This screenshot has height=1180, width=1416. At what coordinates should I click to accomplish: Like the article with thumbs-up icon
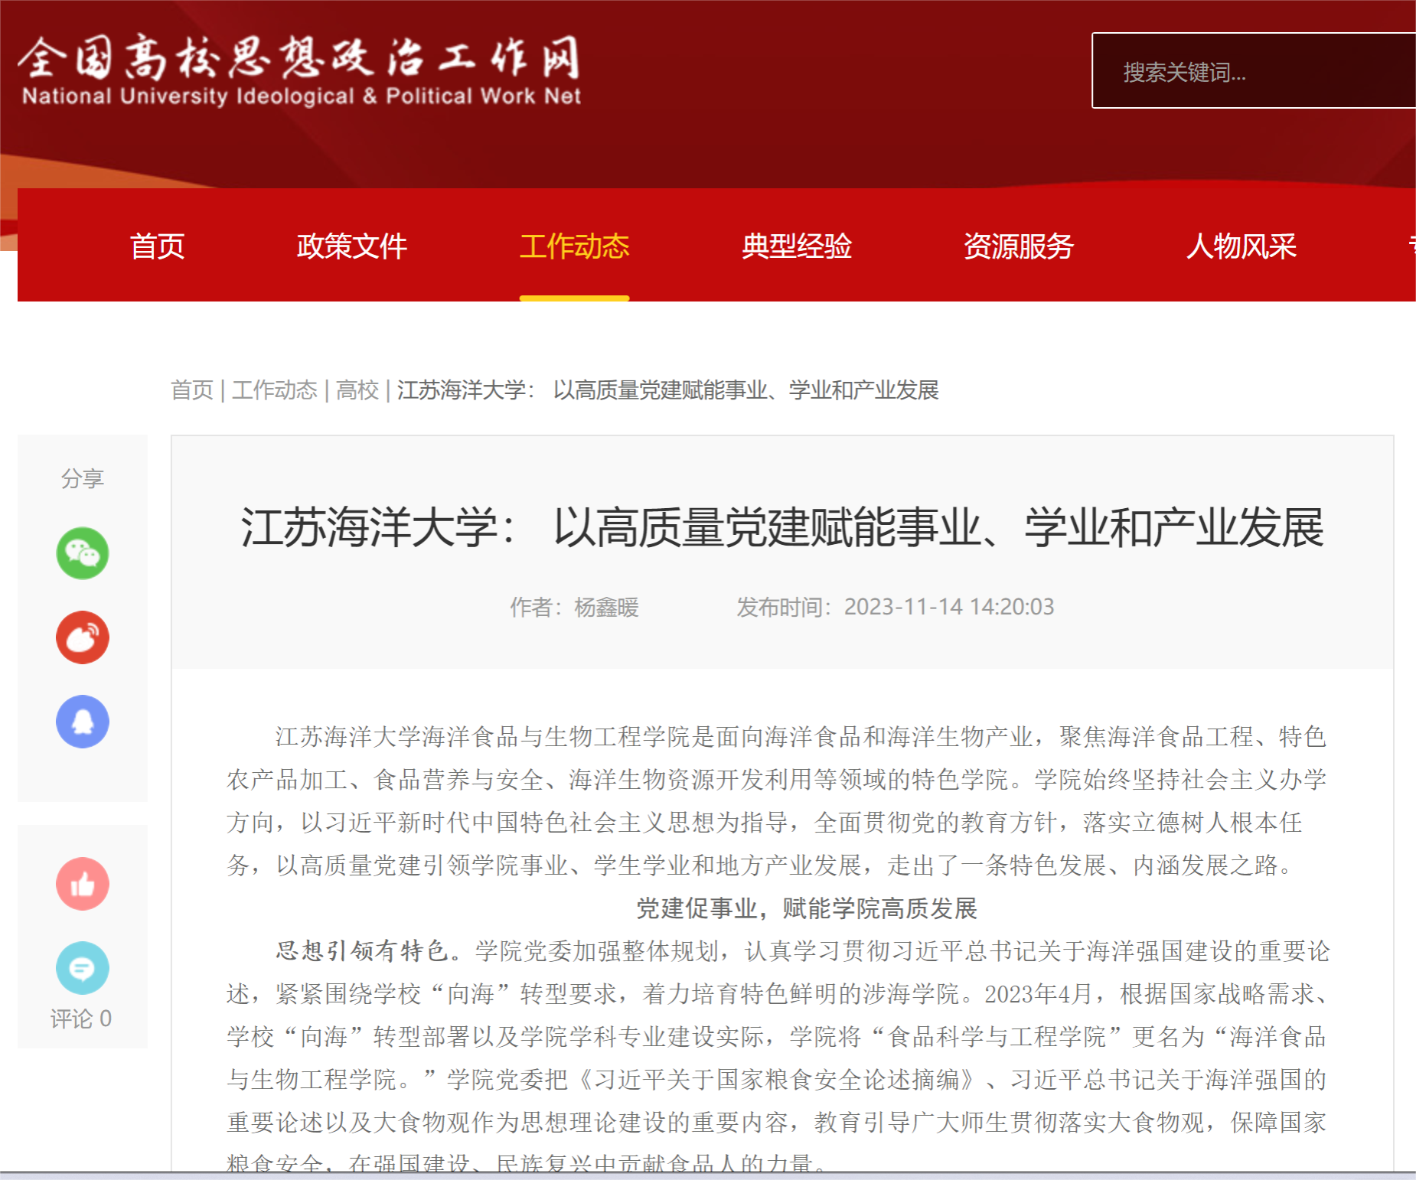point(83,884)
